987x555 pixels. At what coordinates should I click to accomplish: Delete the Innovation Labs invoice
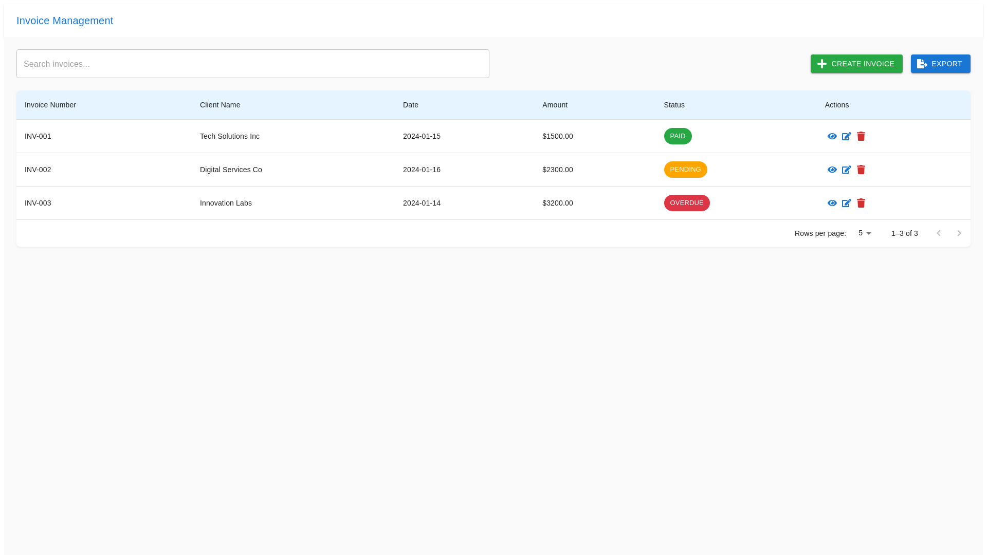pos(861,203)
